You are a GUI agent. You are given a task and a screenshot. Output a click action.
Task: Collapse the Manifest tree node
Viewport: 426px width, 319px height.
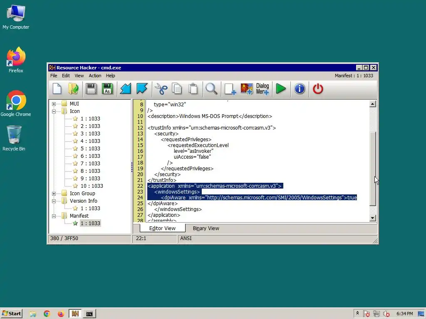point(54,216)
